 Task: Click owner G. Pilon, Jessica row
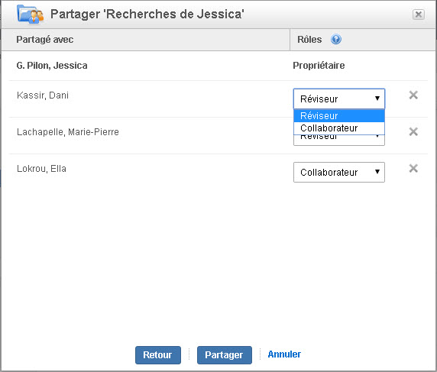(x=218, y=66)
